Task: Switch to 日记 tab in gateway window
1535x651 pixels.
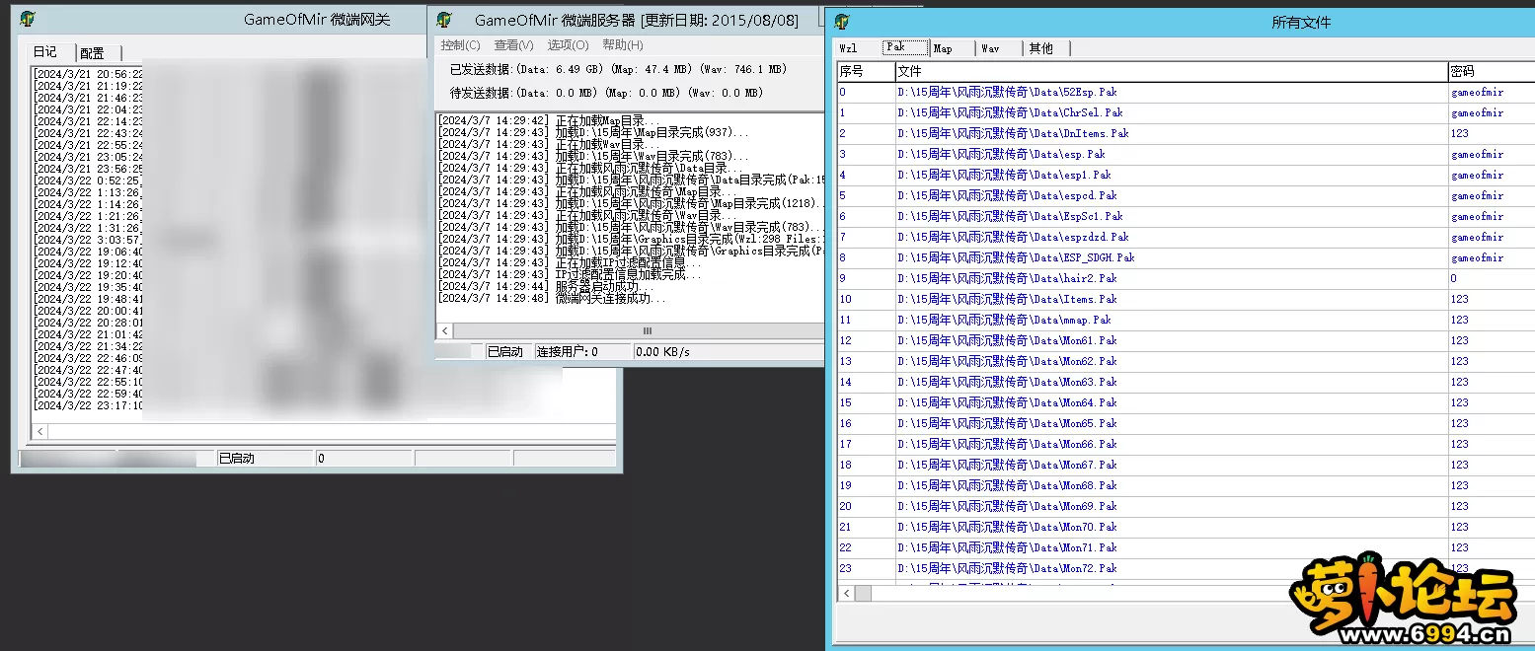Action: (45, 52)
